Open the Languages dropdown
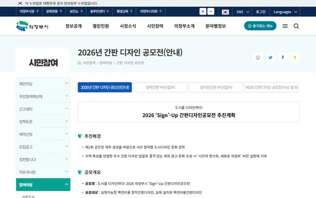 coord(285,12)
